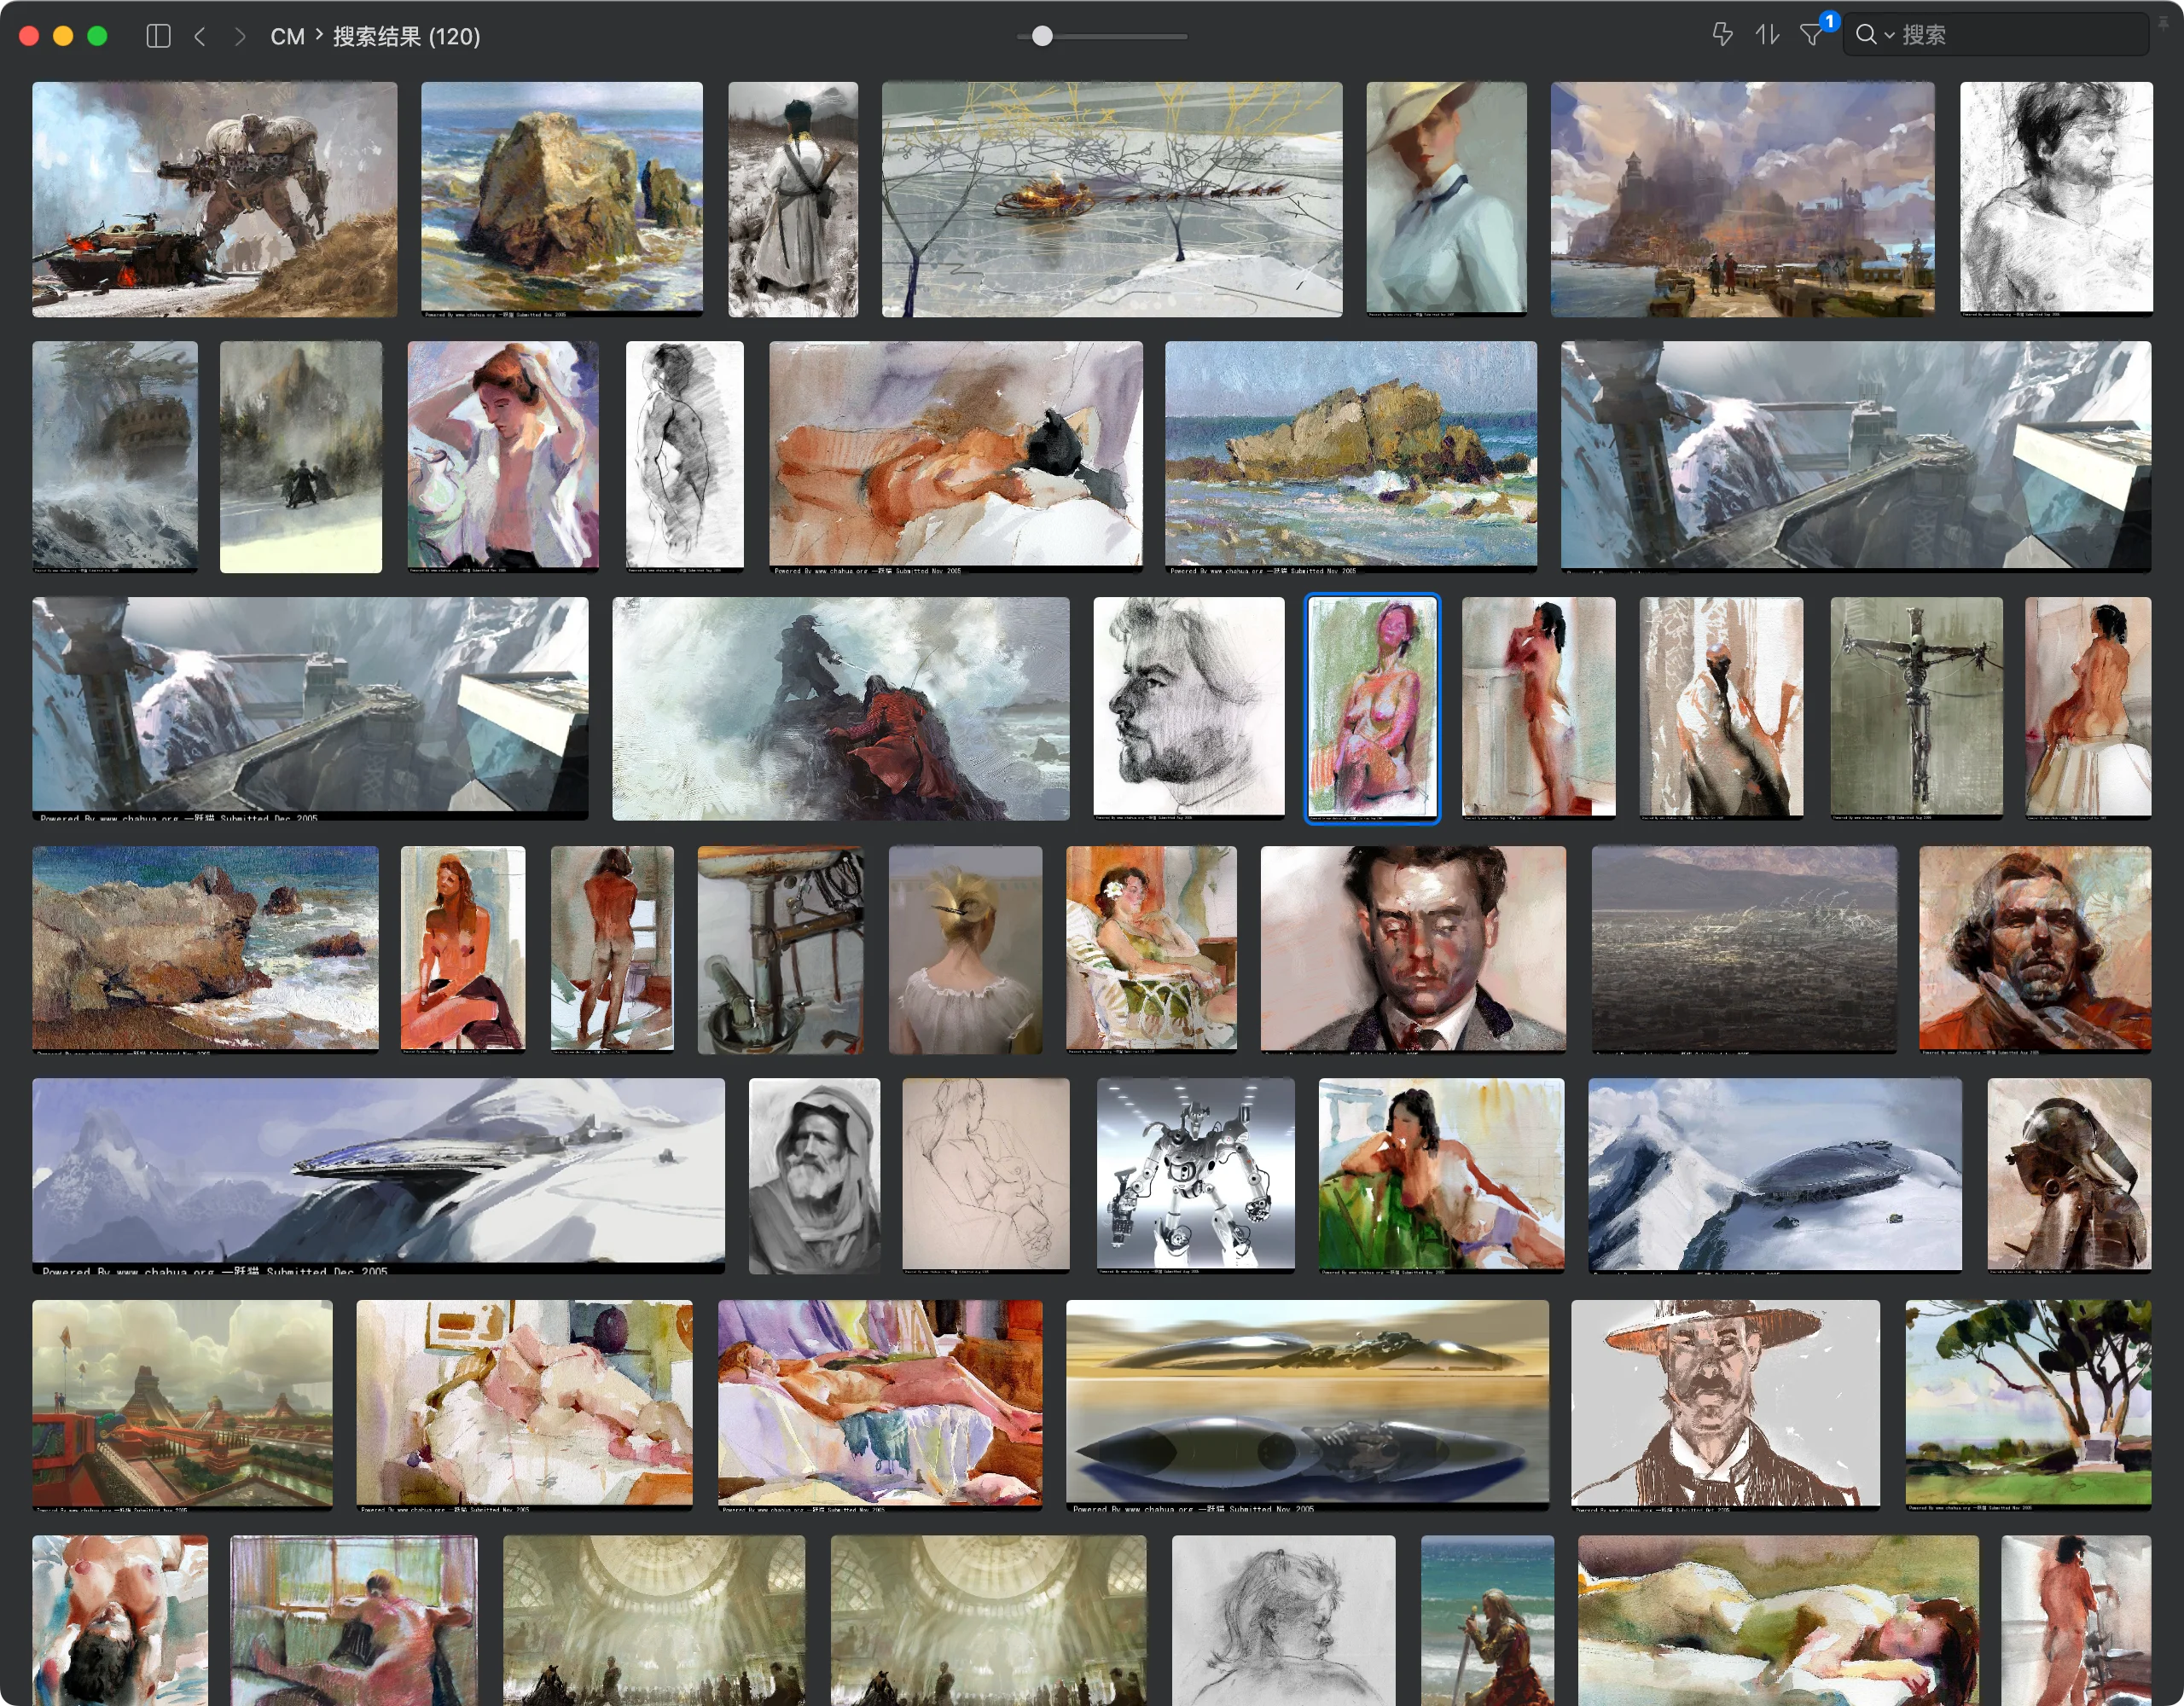Go back with the left arrow
2184x1706 pixels.
(200, 36)
